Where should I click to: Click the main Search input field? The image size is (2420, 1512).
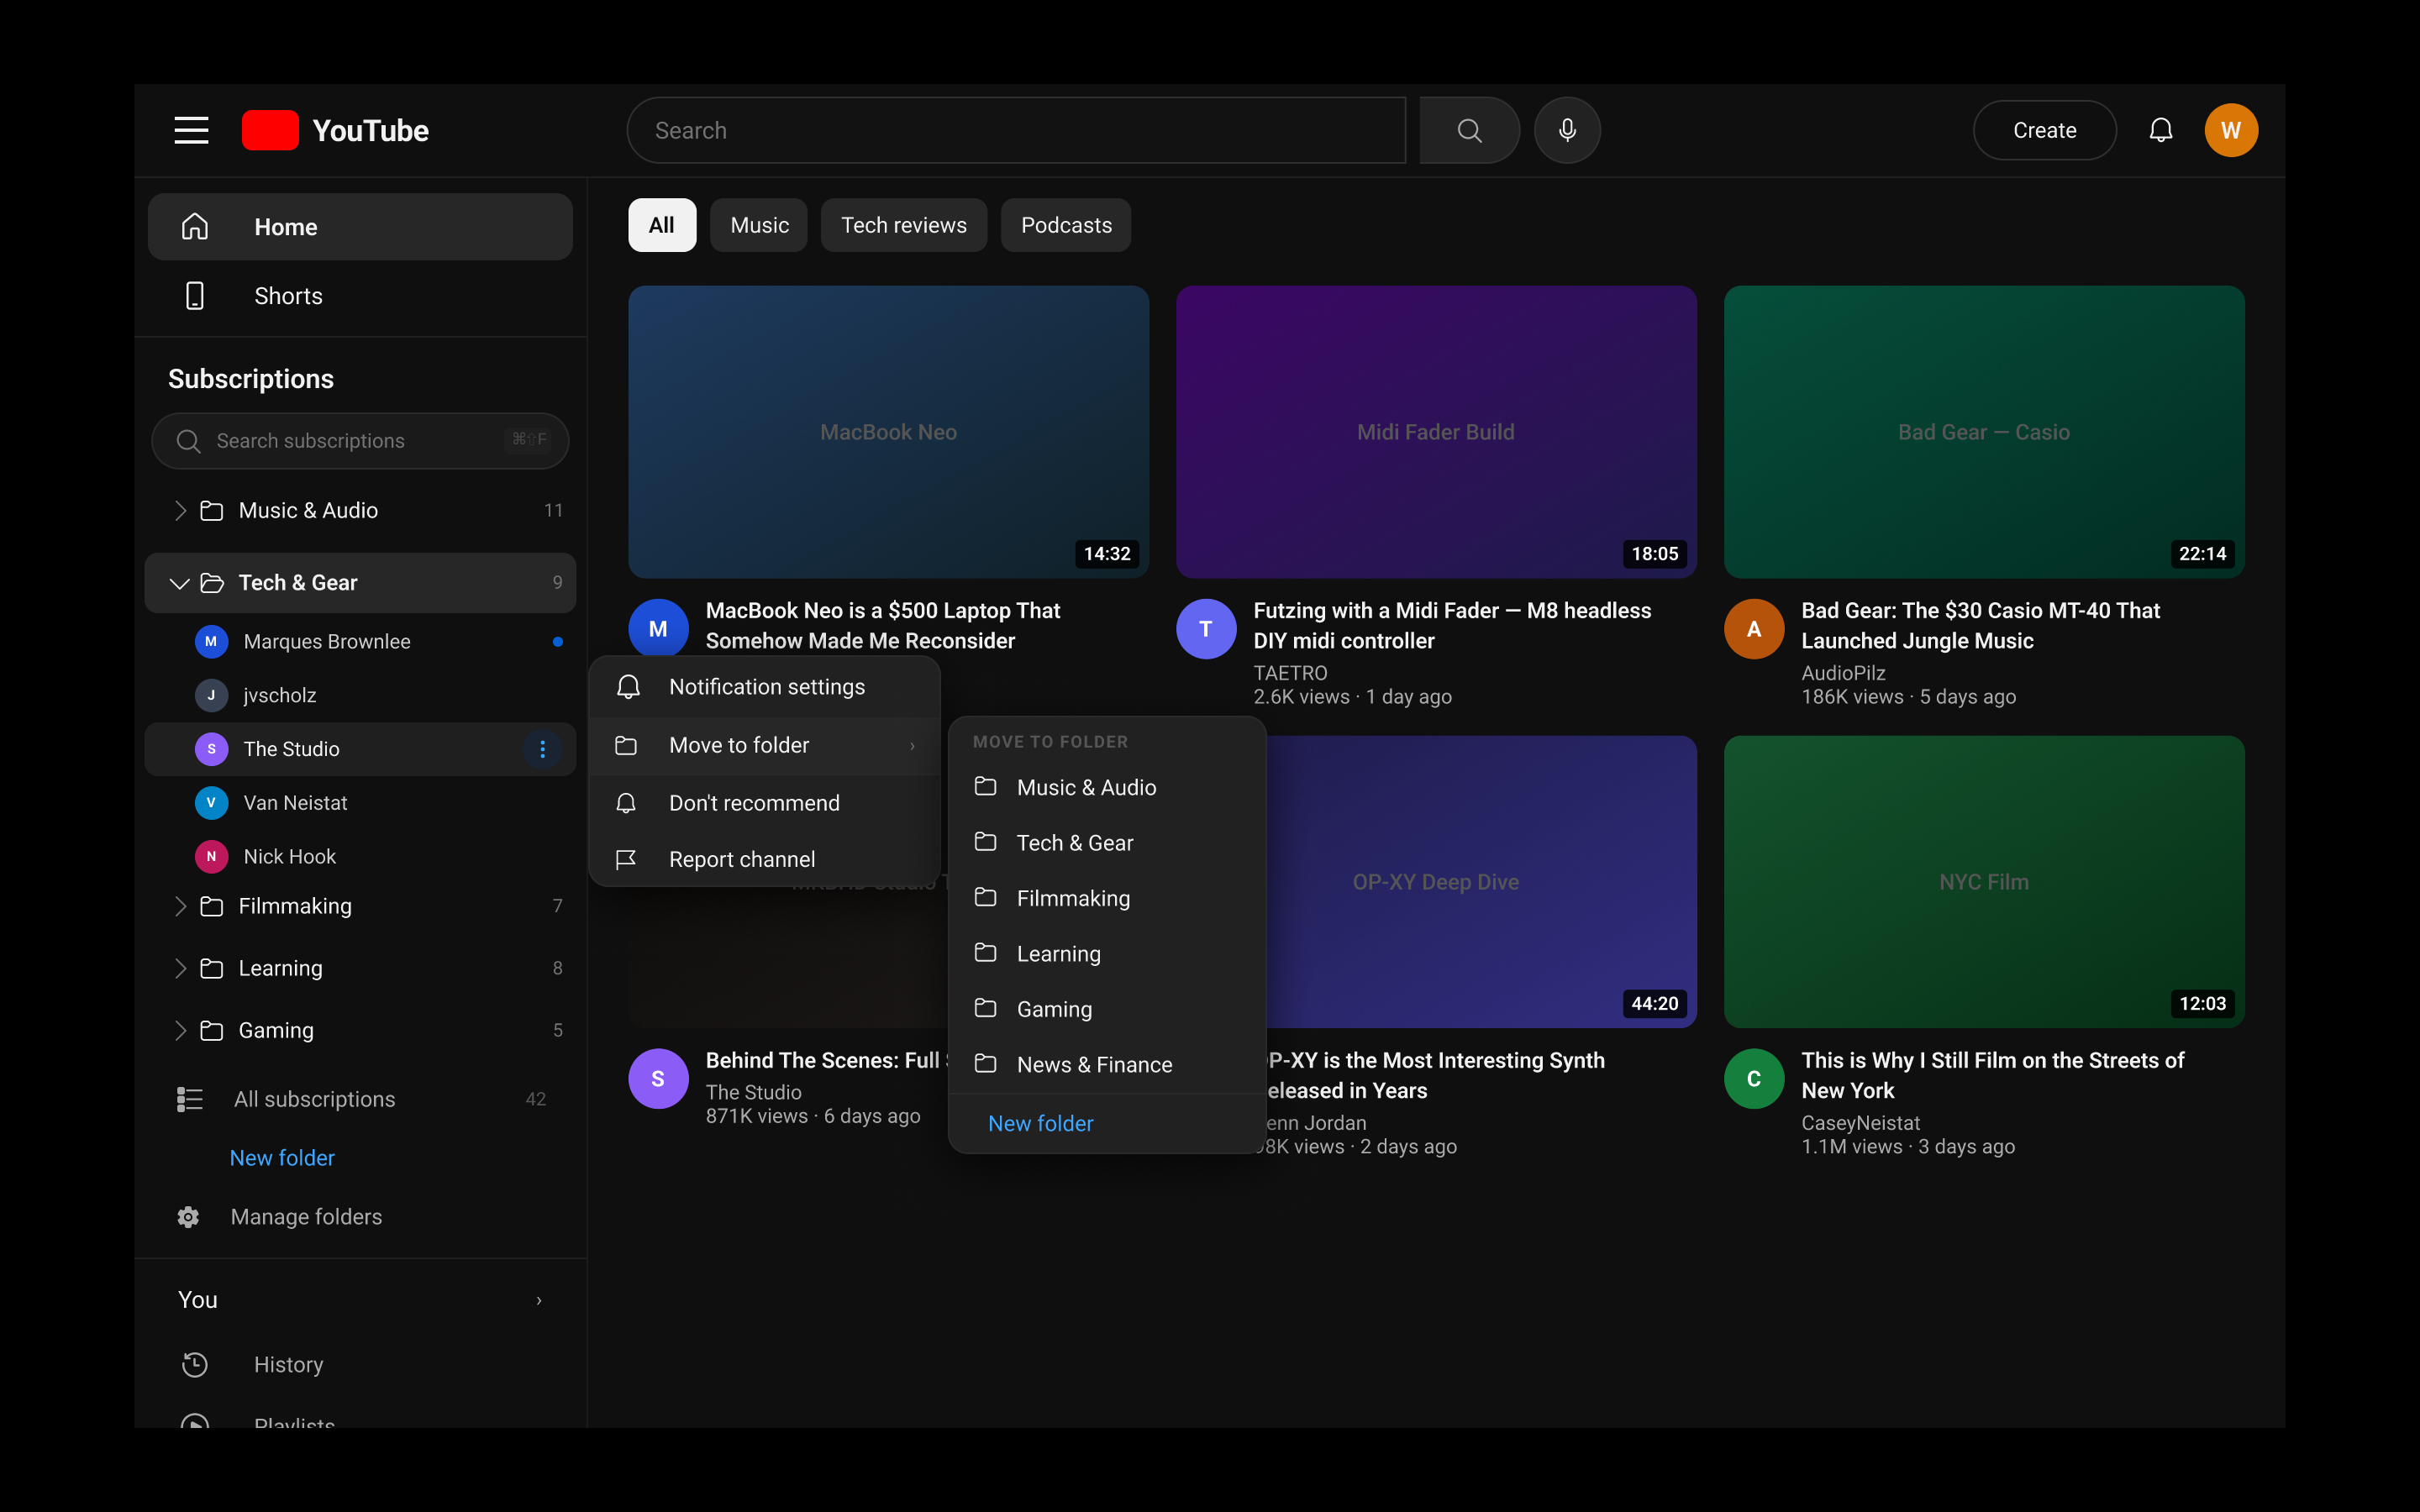point(1016,130)
